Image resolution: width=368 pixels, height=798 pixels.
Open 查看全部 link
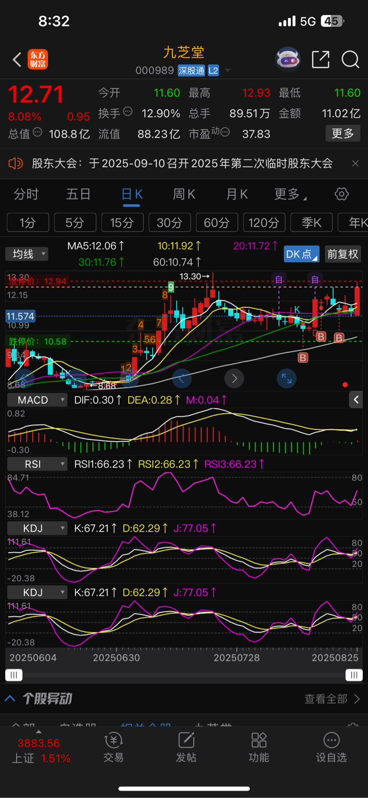coord(332,699)
